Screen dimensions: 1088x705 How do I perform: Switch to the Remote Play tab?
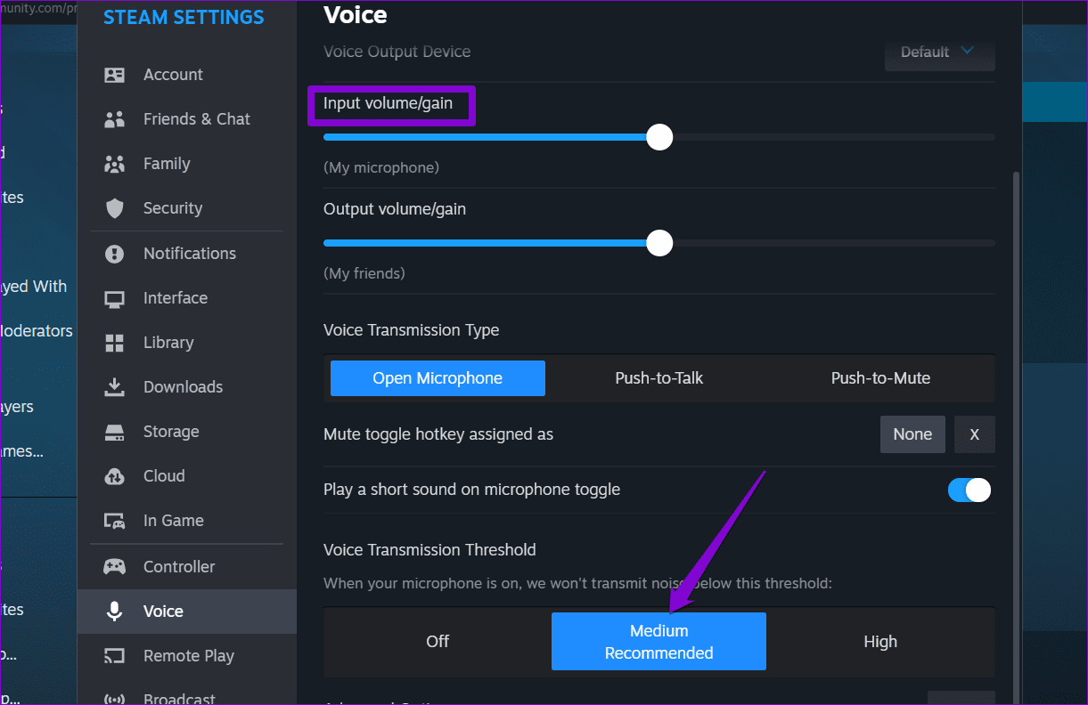pos(188,655)
